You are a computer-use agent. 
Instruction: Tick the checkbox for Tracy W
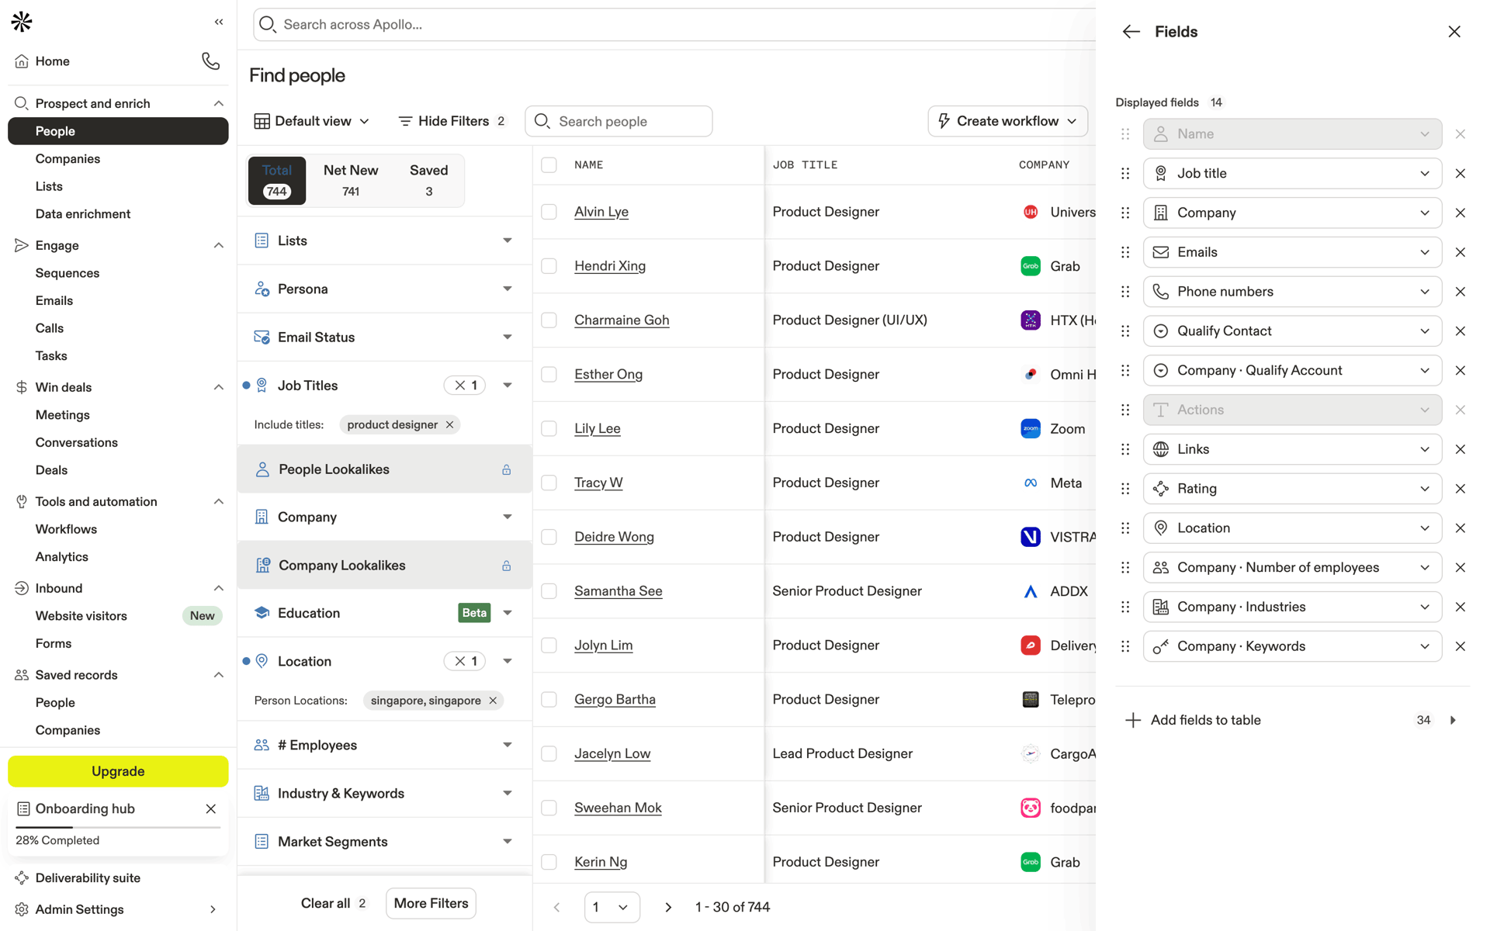[549, 483]
